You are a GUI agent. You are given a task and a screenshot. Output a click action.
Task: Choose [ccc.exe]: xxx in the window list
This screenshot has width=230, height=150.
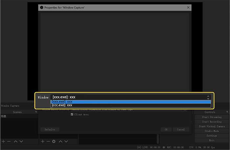(130, 105)
